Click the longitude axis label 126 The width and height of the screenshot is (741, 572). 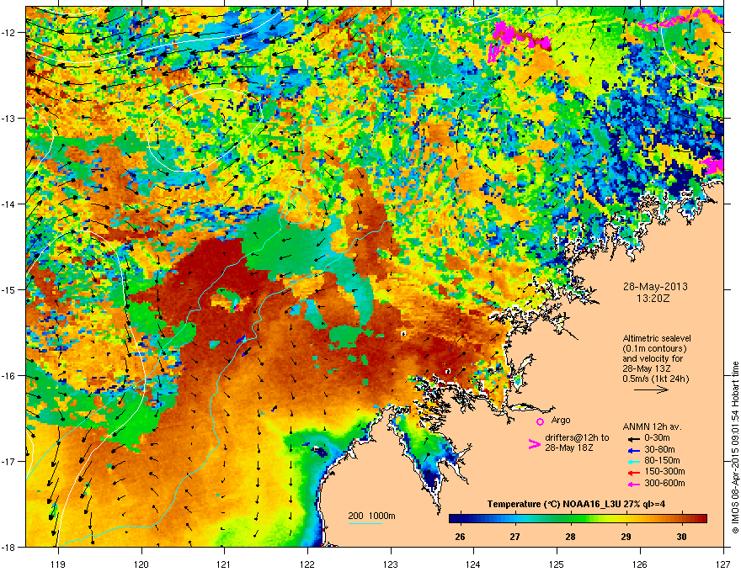640,564
